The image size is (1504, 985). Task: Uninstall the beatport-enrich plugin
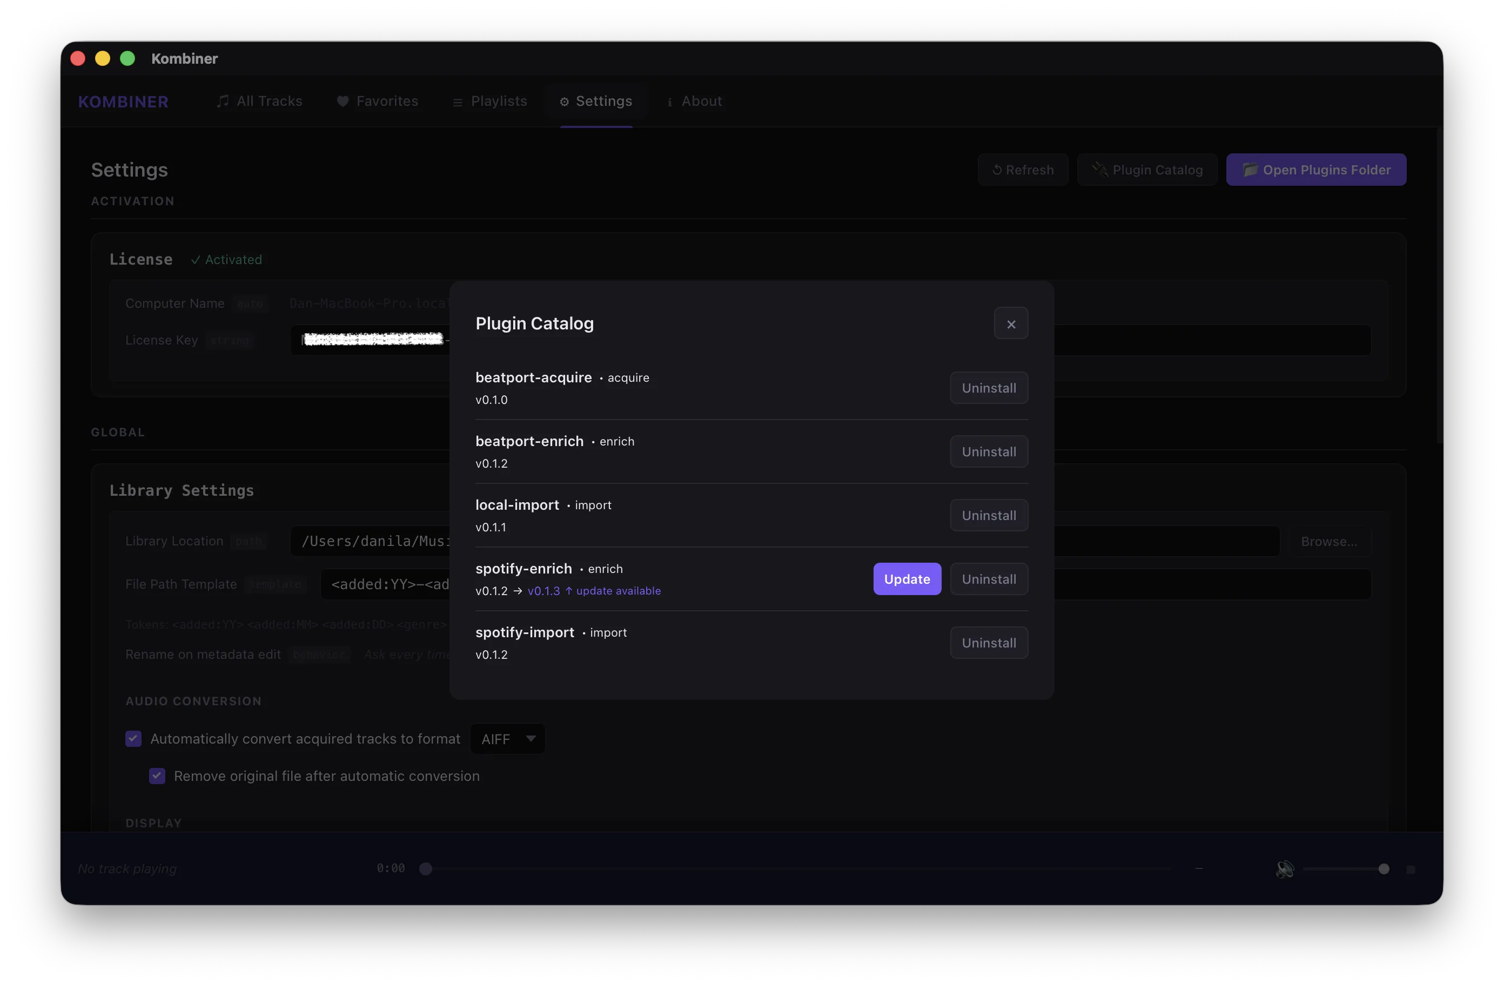tap(988, 452)
